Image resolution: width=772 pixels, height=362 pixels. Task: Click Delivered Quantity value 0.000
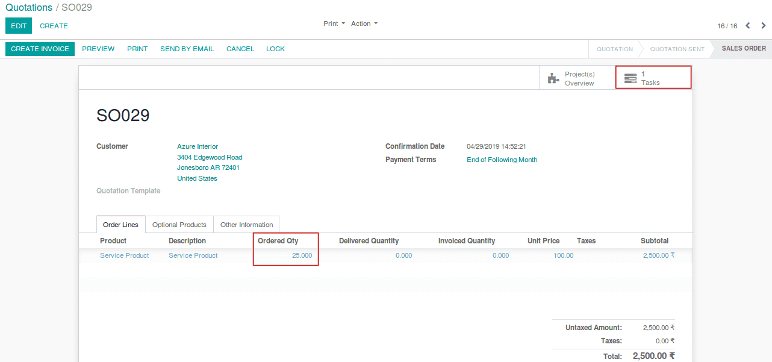pos(403,255)
